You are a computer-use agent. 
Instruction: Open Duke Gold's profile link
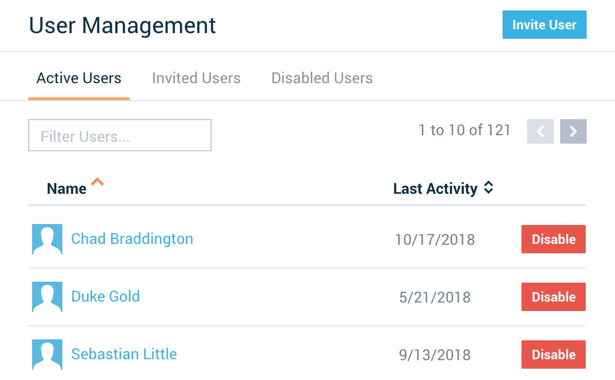click(105, 297)
